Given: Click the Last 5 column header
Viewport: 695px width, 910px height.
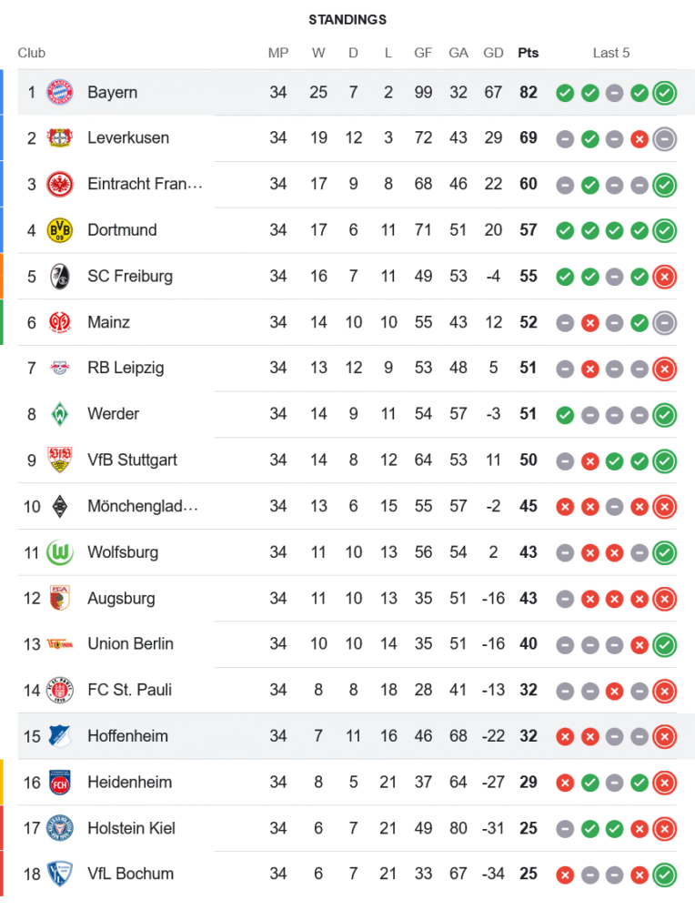Looking at the screenshot, I should (611, 53).
